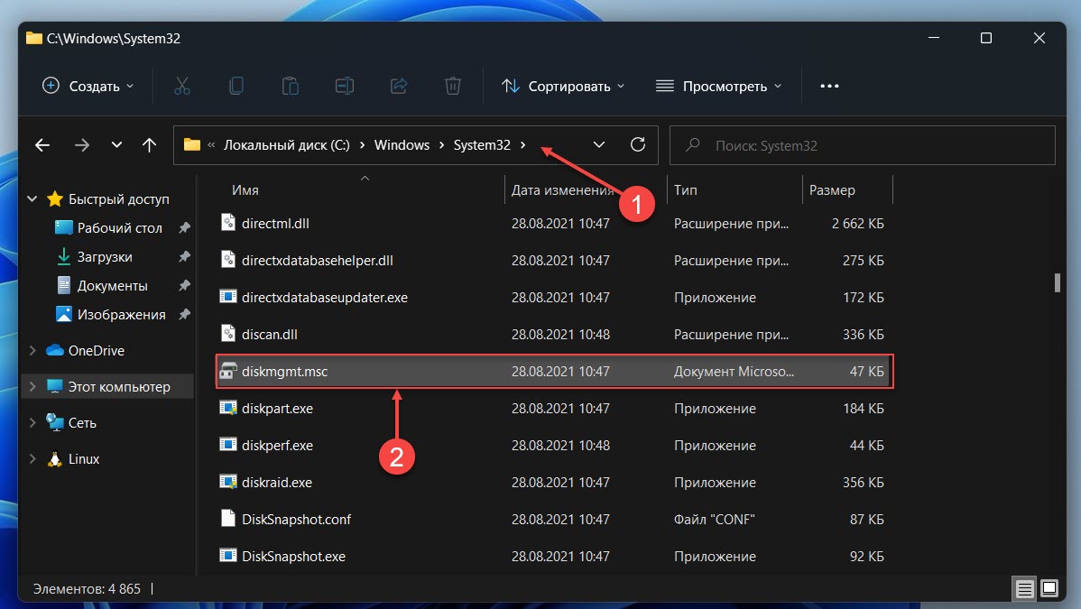This screenshot has height=609, width=1081.
Task: Click the Quick access star icon
Action: pos(54,198)
